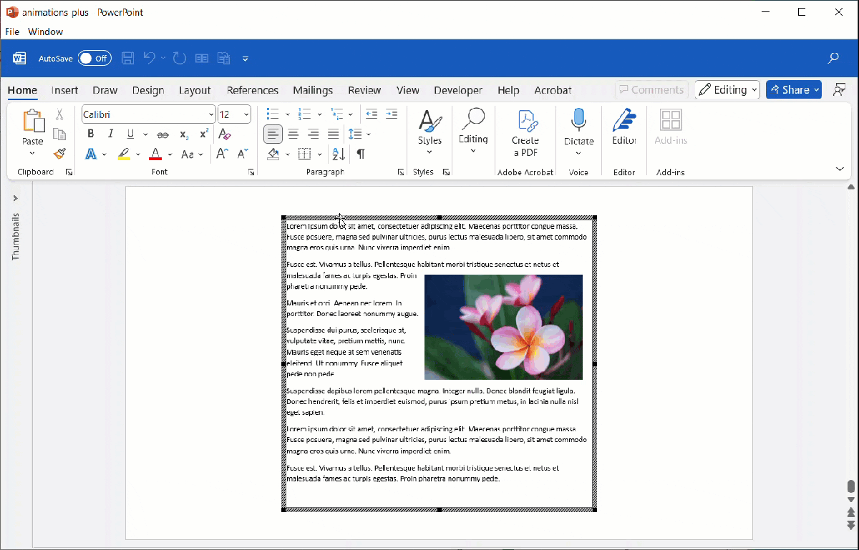
Task: Open the Calibri font name dropdown
Action: point(211,114)
